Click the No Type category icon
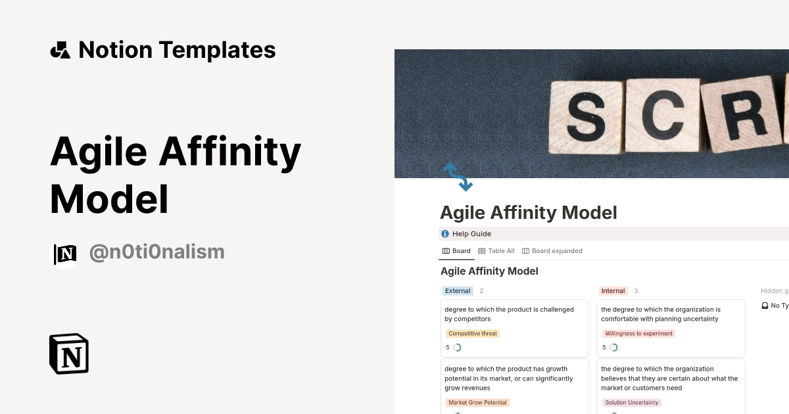This screenshot has width=789, height=414. [x=765, y=305]
